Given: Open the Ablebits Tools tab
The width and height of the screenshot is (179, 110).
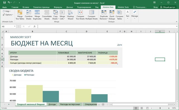Looking at the screenshot, I should point(123,7).
